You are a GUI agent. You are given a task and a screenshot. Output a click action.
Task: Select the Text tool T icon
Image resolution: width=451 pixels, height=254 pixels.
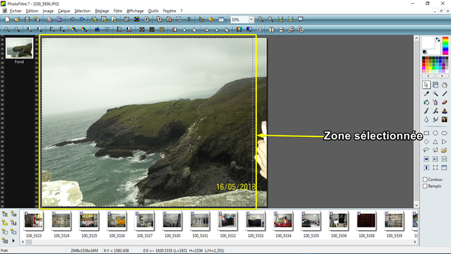189,19
